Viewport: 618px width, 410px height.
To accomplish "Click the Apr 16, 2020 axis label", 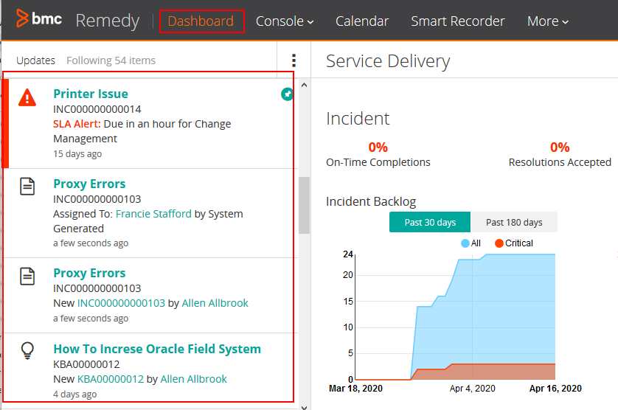I will tap(555, 389).
